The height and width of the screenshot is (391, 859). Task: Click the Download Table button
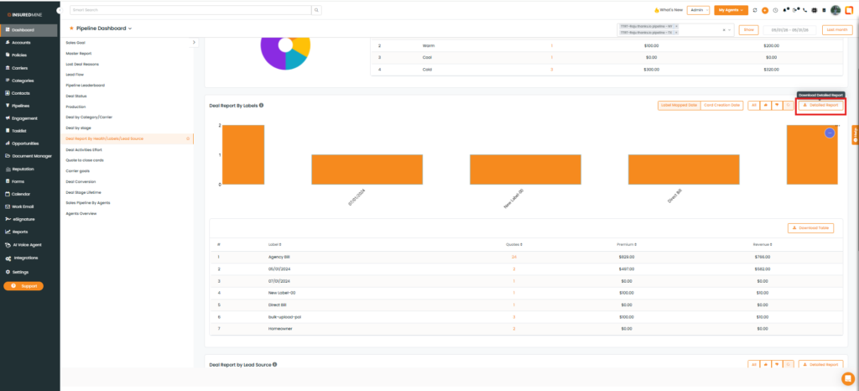pos(811,228)
